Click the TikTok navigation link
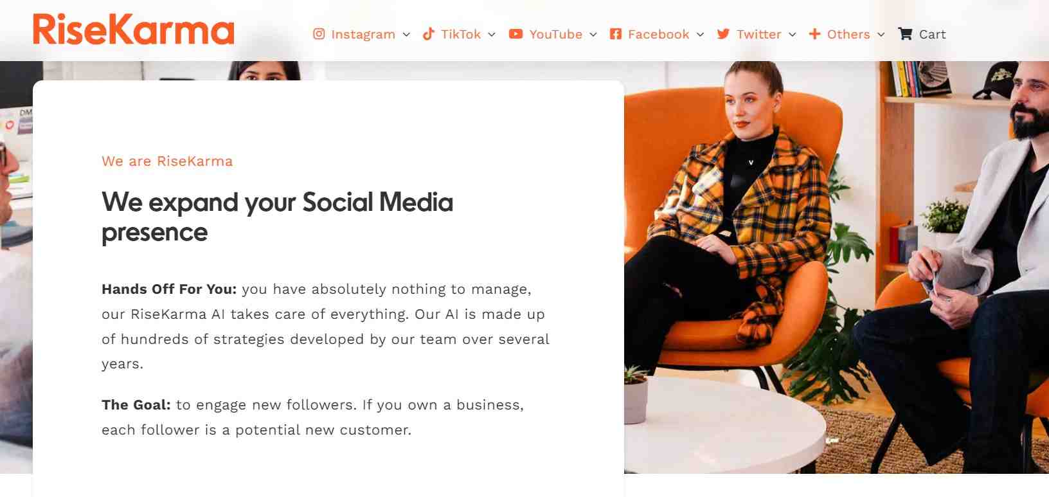This screenshot has width=1049, height=497. pos(460,34)
